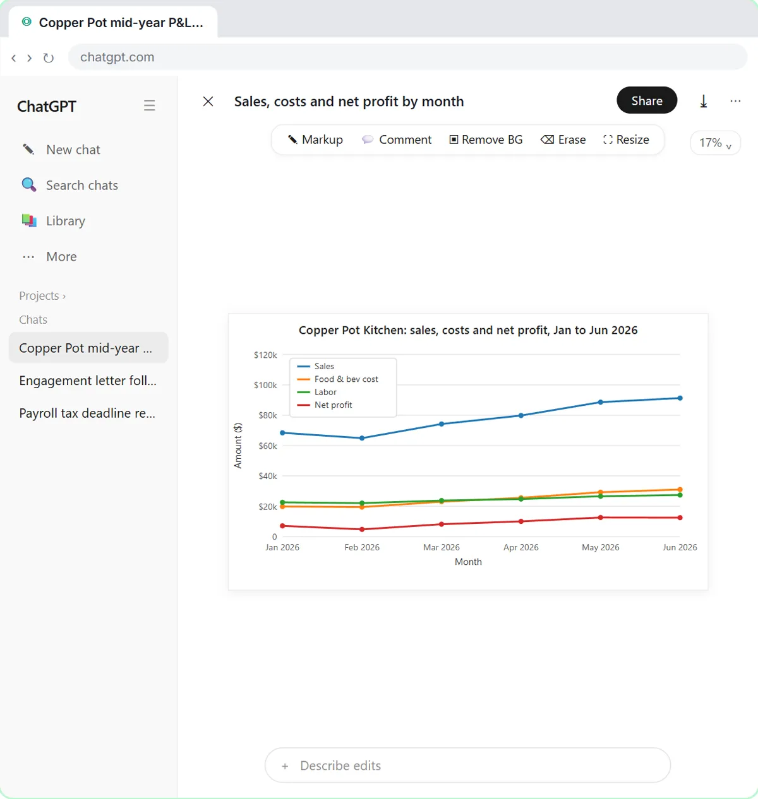
Task: Open the Copper Pot mid-year chat
Action: click(88, 348)
